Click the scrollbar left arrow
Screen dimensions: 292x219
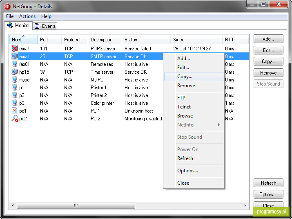(13, 205)
